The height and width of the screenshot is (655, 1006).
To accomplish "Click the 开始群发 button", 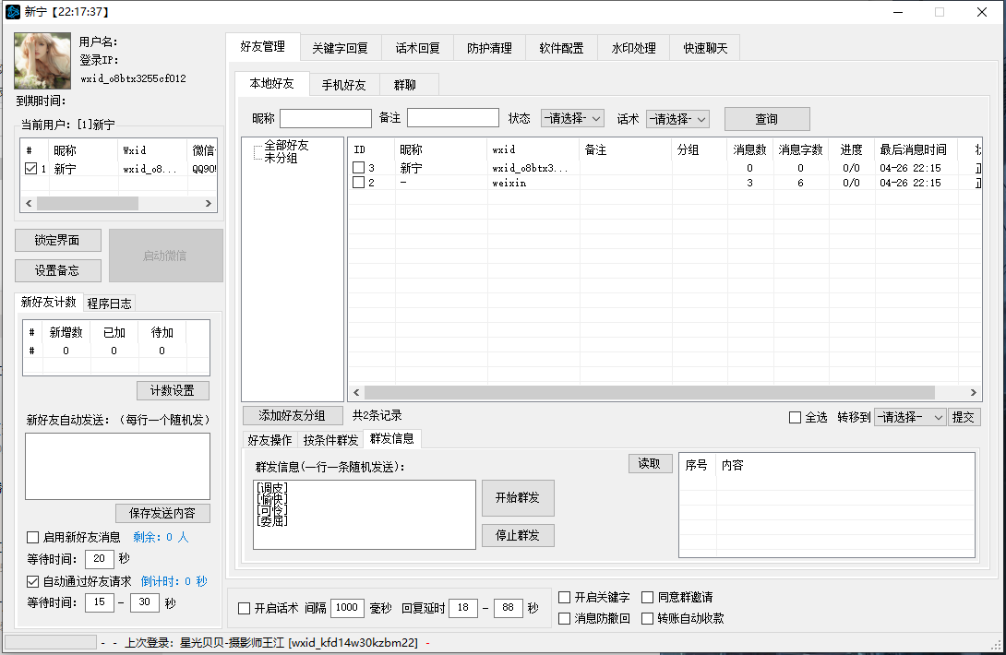I will [x=518, y=498].
